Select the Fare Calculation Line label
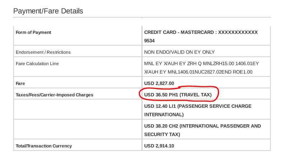Screen dimensions: 284x153 tap(37, 64)
